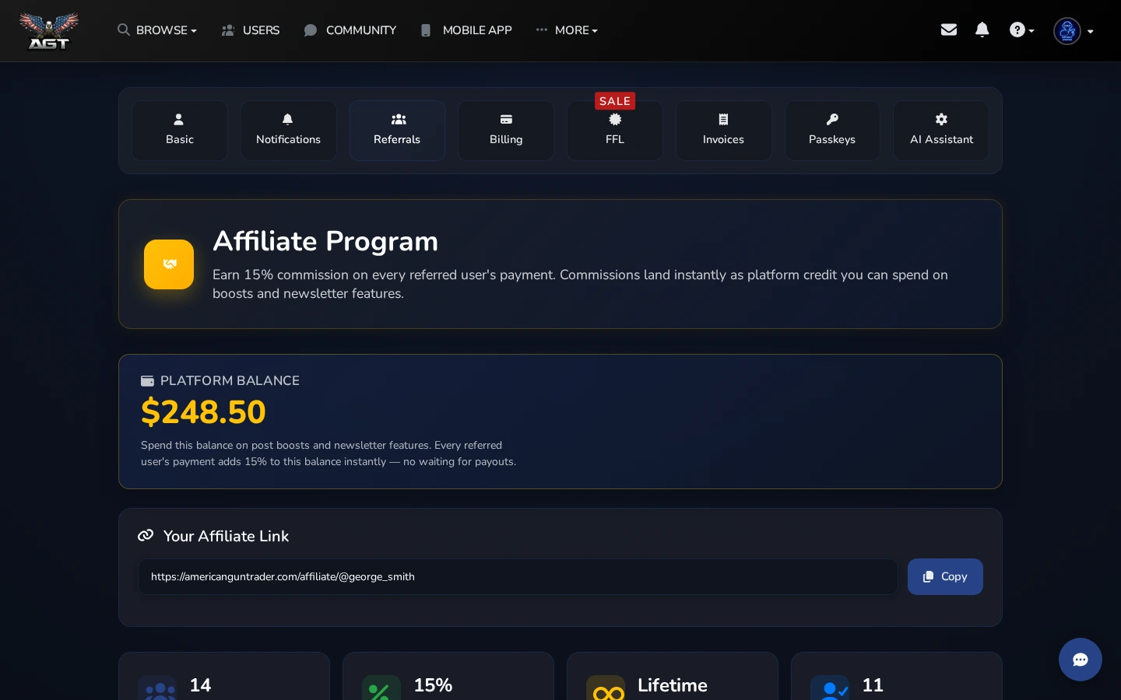Click the Affiliate Program heading
The image size is (1121, 700).
point(325,241)
